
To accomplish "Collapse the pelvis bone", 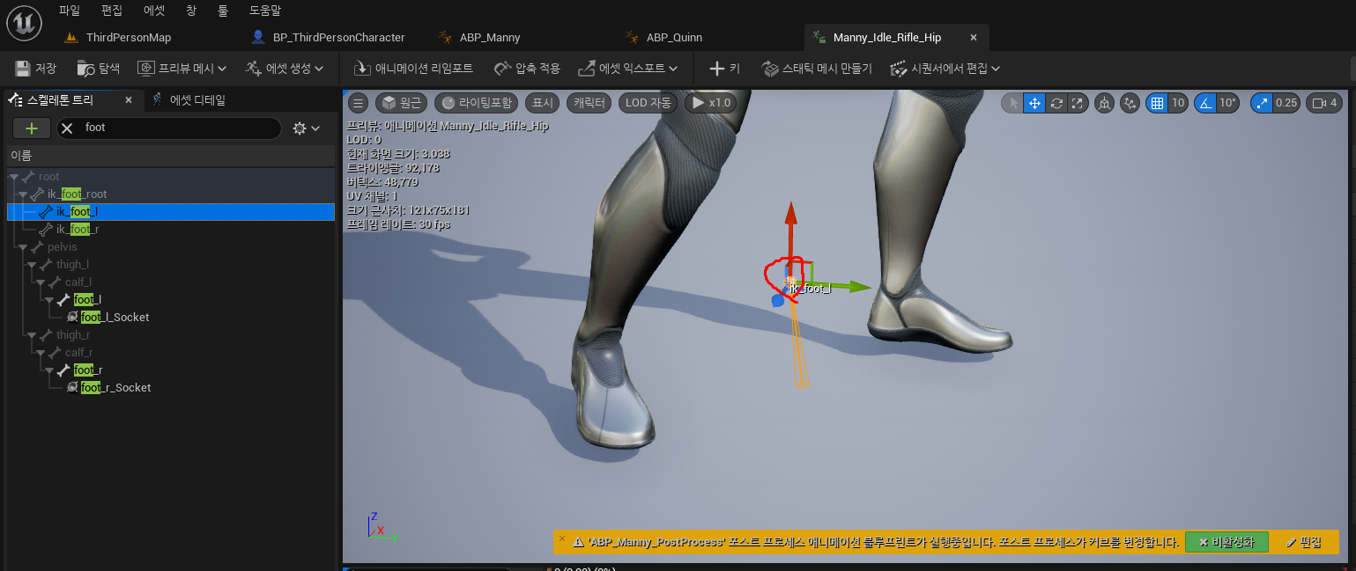I will pos(23,247).
